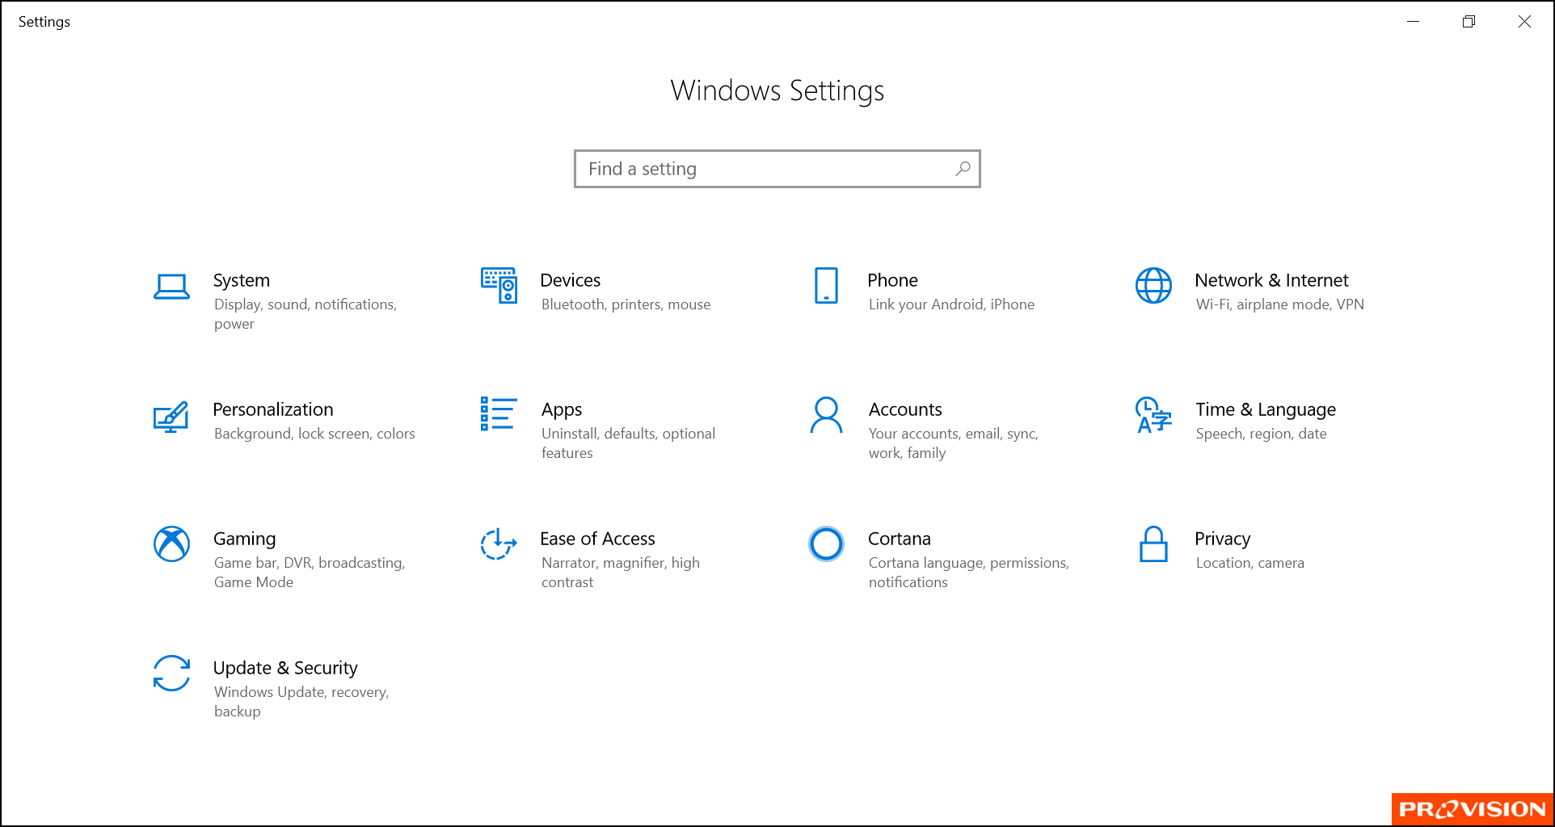Focus the Find a setting search field

(x=777, y=169)
